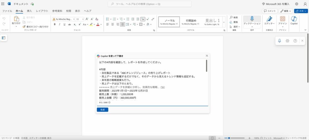Click the zoom slider in the status bar
This screenshot has width=309, height=140.
click(234, 138)
